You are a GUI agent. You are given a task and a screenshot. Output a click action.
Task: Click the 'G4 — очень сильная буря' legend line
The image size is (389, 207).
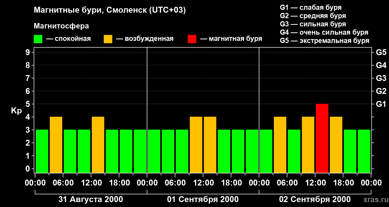(324, 32)
